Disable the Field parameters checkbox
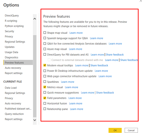142x133 pixels. pos(45,98)
